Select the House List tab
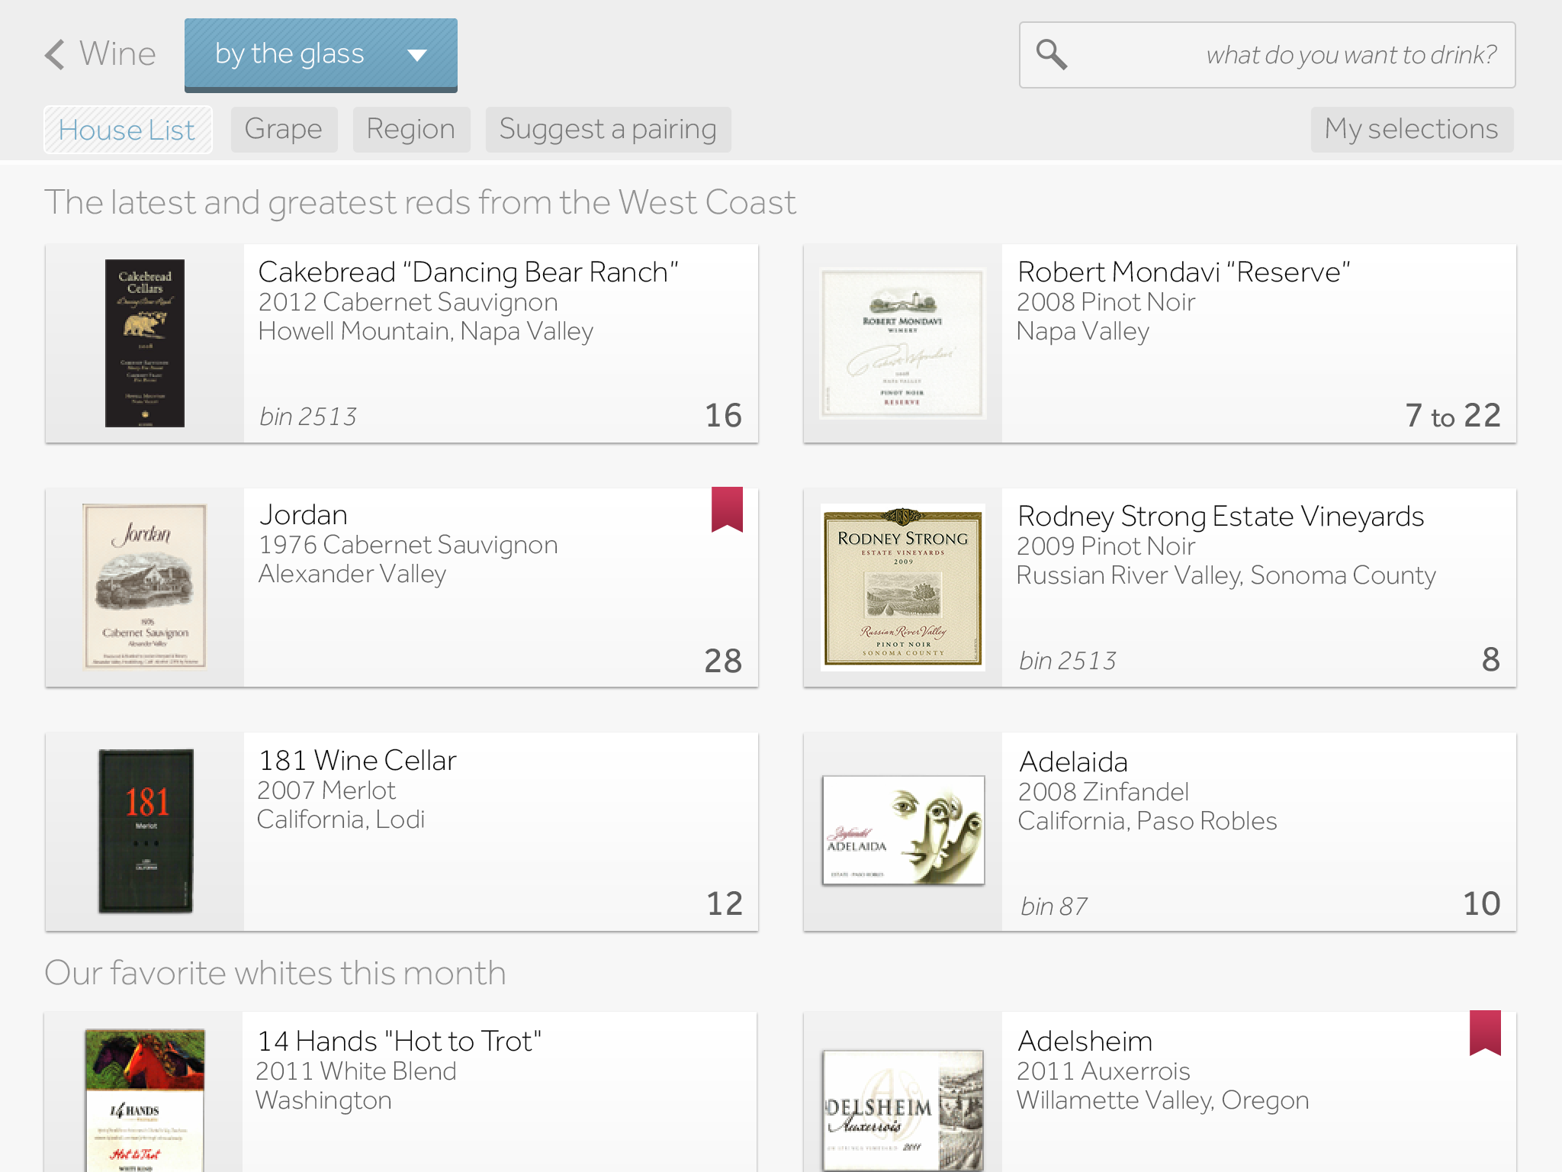 (127, 130)
